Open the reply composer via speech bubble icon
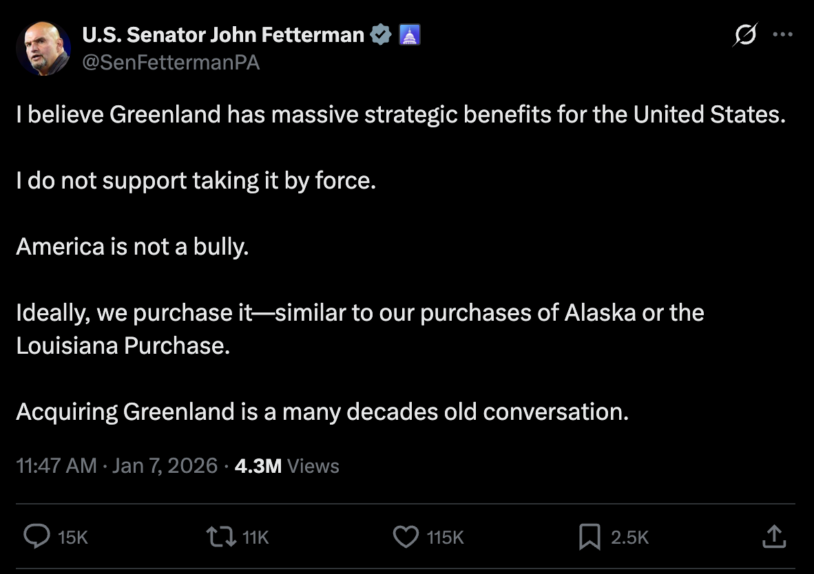The image size is (814, 574). tap(38, 537)
